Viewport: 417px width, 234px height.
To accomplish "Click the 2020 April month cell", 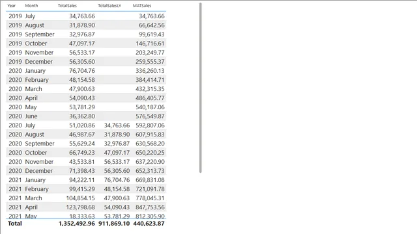I will pyautogui.click(x=31, y=98).
